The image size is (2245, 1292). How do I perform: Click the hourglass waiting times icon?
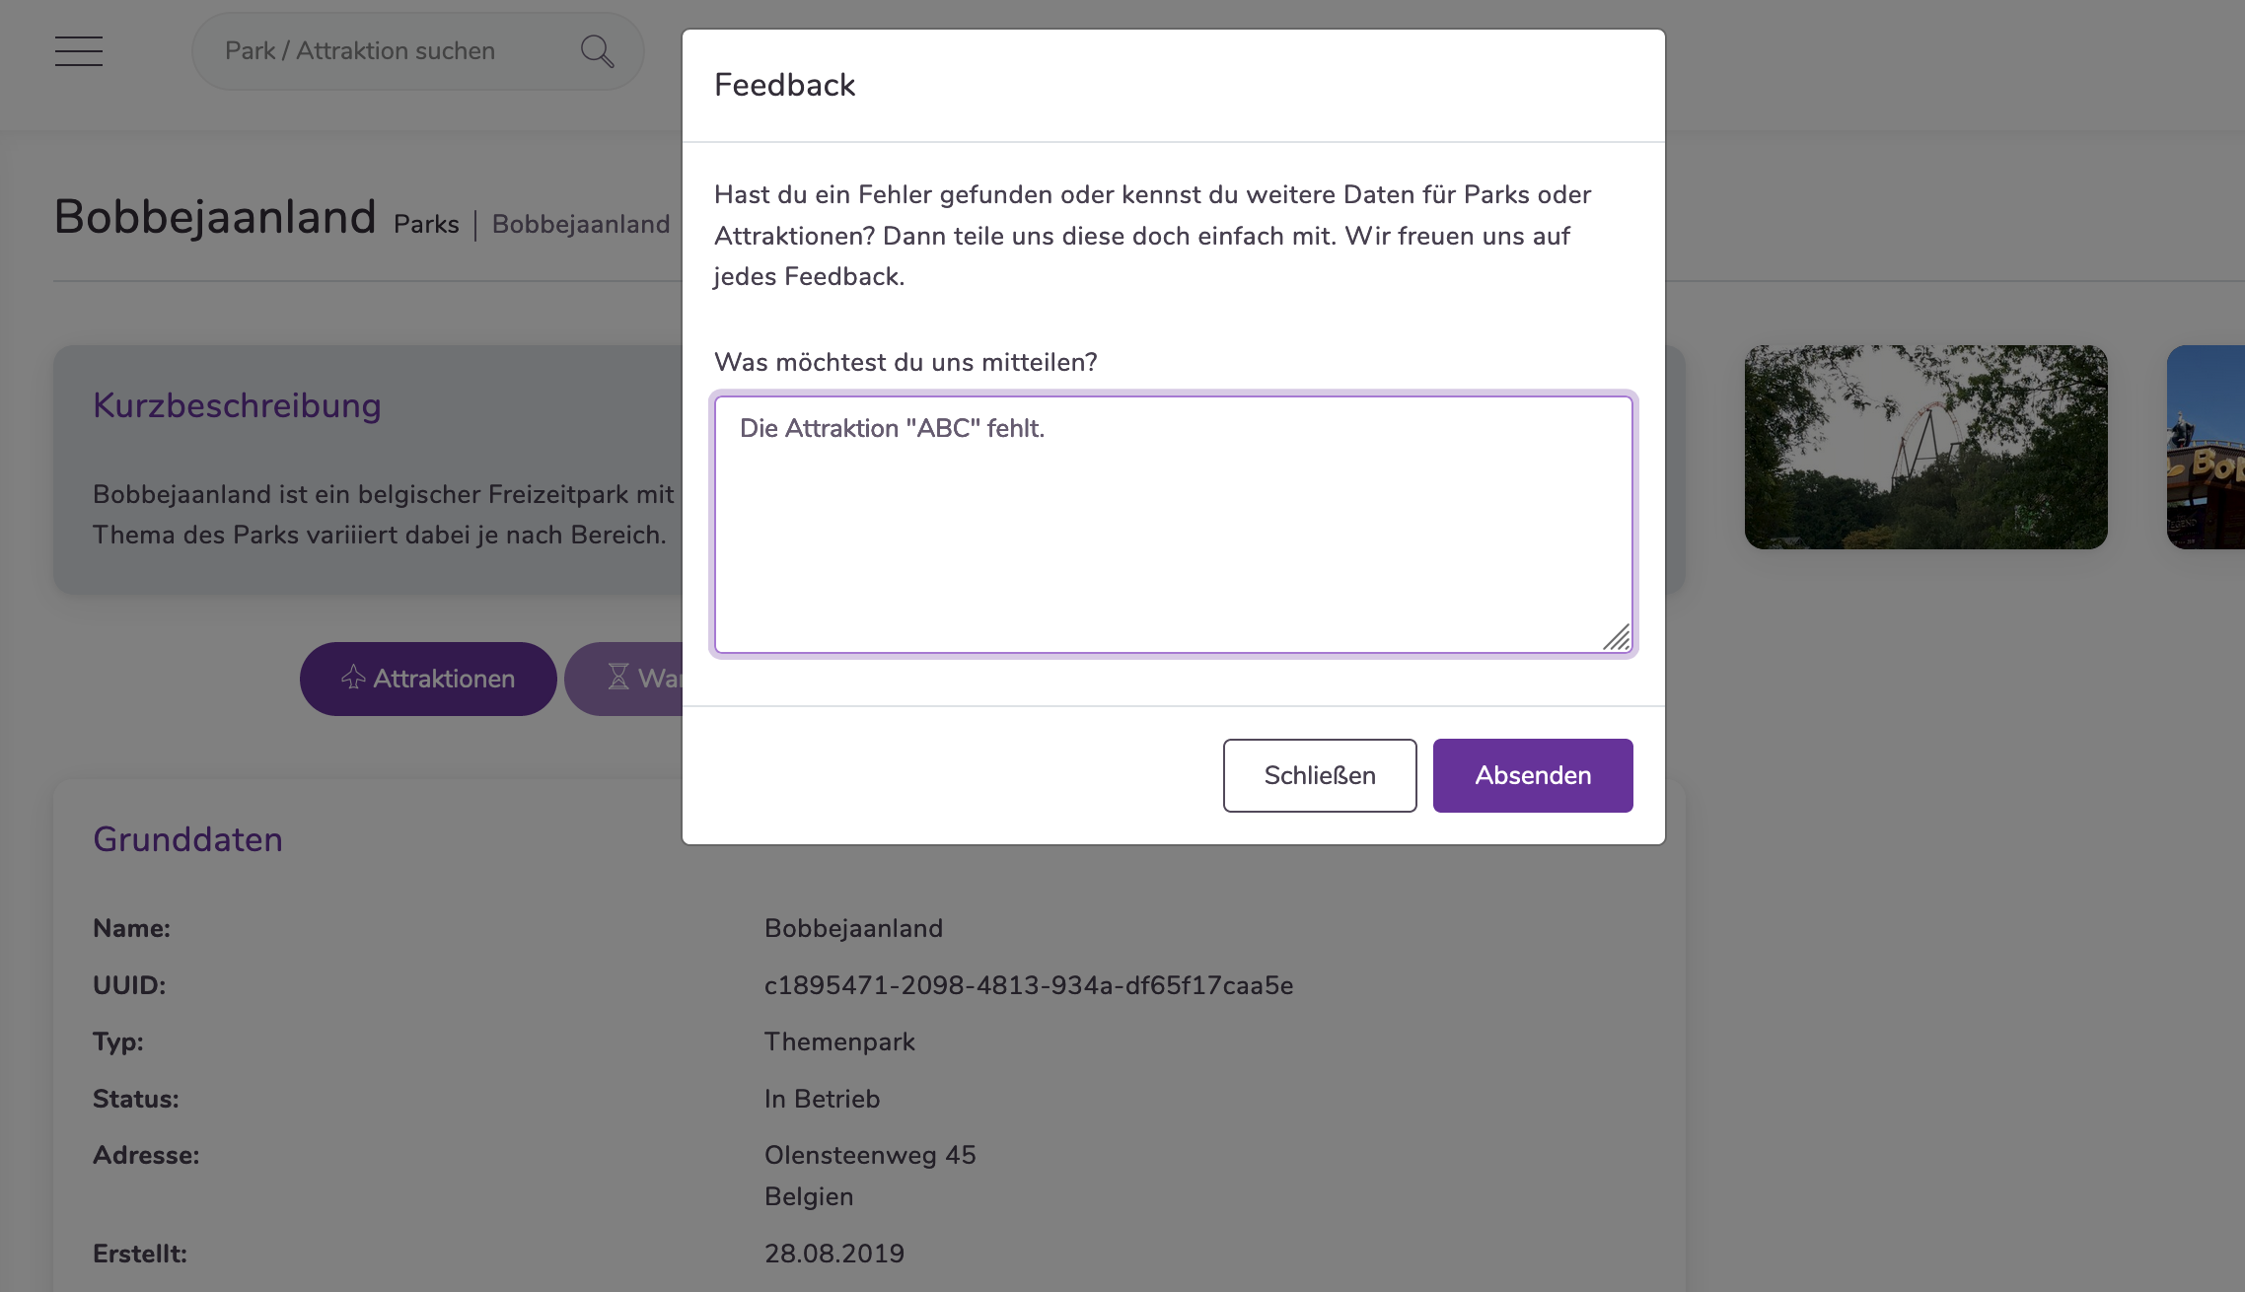(618, 677)
